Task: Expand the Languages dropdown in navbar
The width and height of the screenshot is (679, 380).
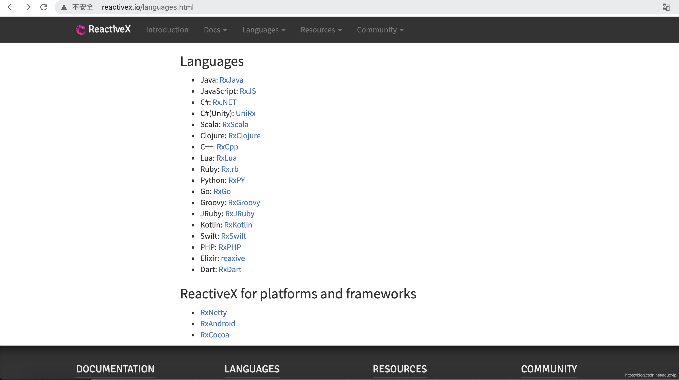Action: point(264,30)
